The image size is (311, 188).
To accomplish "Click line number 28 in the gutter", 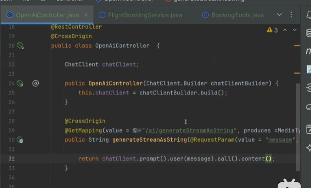I will 12,121.
